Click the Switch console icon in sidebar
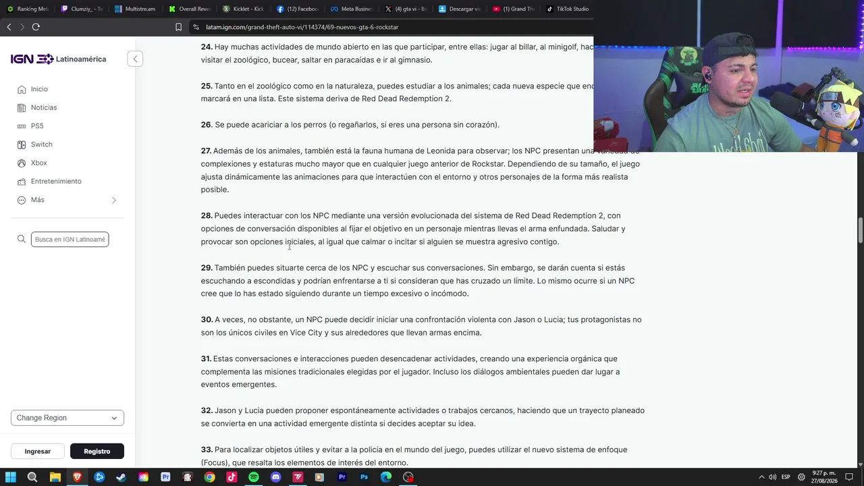Screen dimensions: 864x486 tap(22, 144)
